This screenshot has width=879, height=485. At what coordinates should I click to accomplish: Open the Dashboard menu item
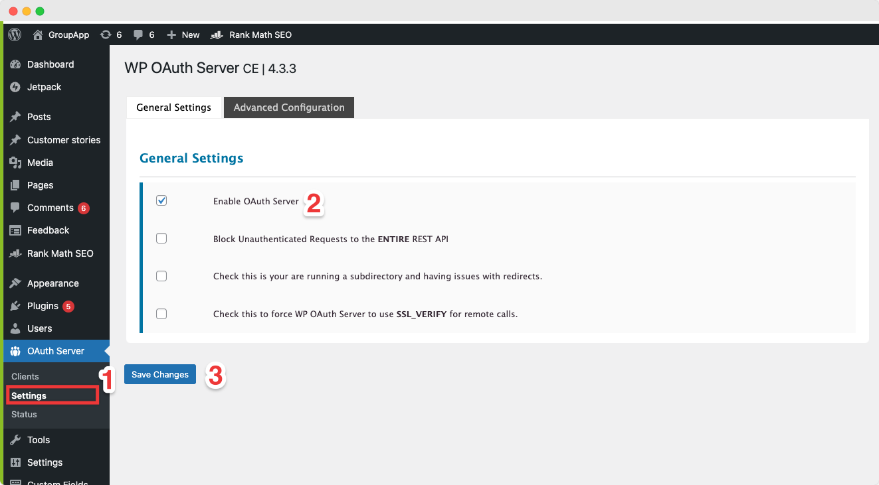[50, 64]
